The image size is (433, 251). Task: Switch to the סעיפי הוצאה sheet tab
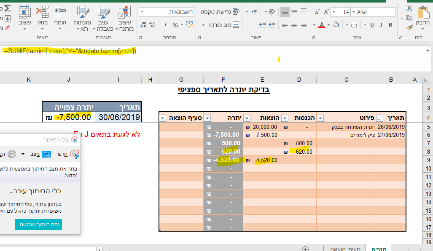(346, 248)
